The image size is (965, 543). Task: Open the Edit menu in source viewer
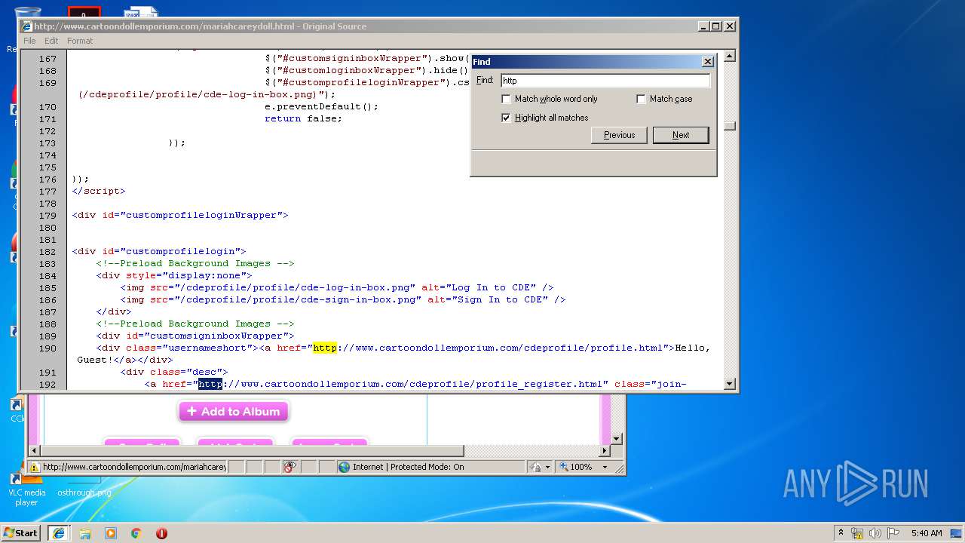[x=51, y=41]
